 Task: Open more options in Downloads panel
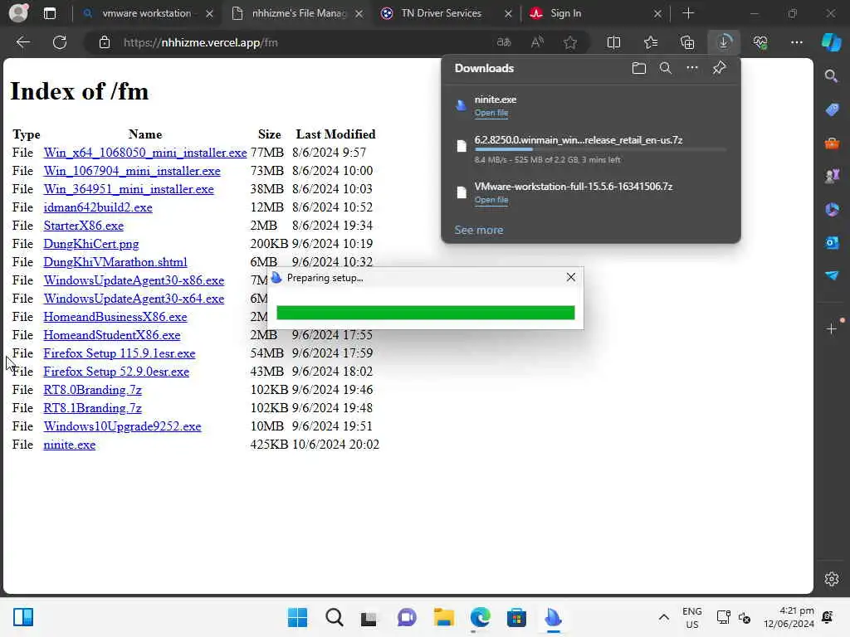click(692, 68)
